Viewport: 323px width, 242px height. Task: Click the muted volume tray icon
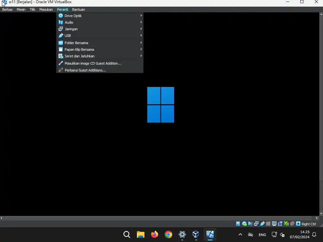pyautogui.click(x=282, y=234)
